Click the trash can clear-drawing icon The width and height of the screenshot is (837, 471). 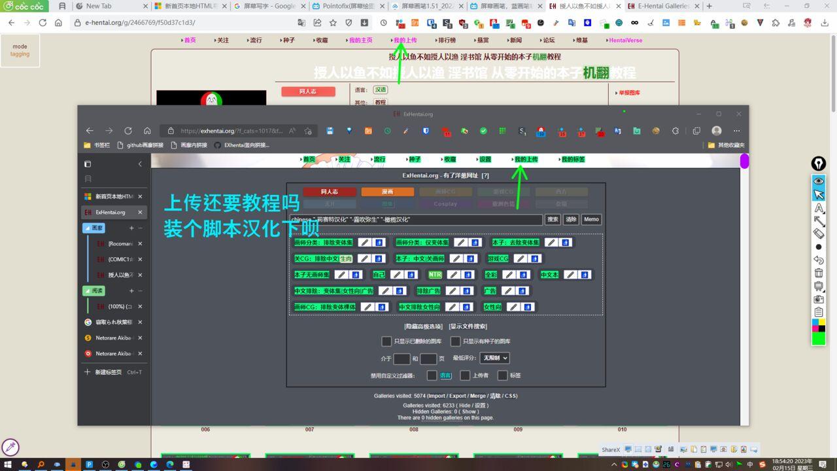[819, 273]
